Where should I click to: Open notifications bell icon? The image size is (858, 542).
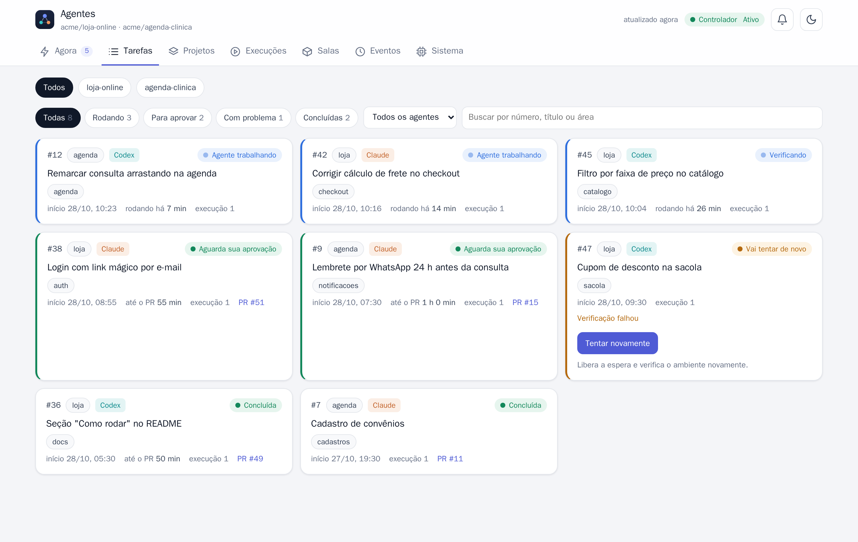pos(782,20)
